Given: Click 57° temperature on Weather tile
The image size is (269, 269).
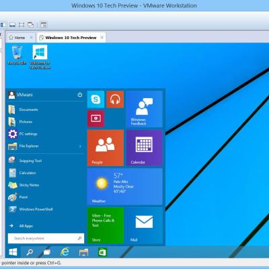Looking at the screenshot, I should (x=118, y=176).
